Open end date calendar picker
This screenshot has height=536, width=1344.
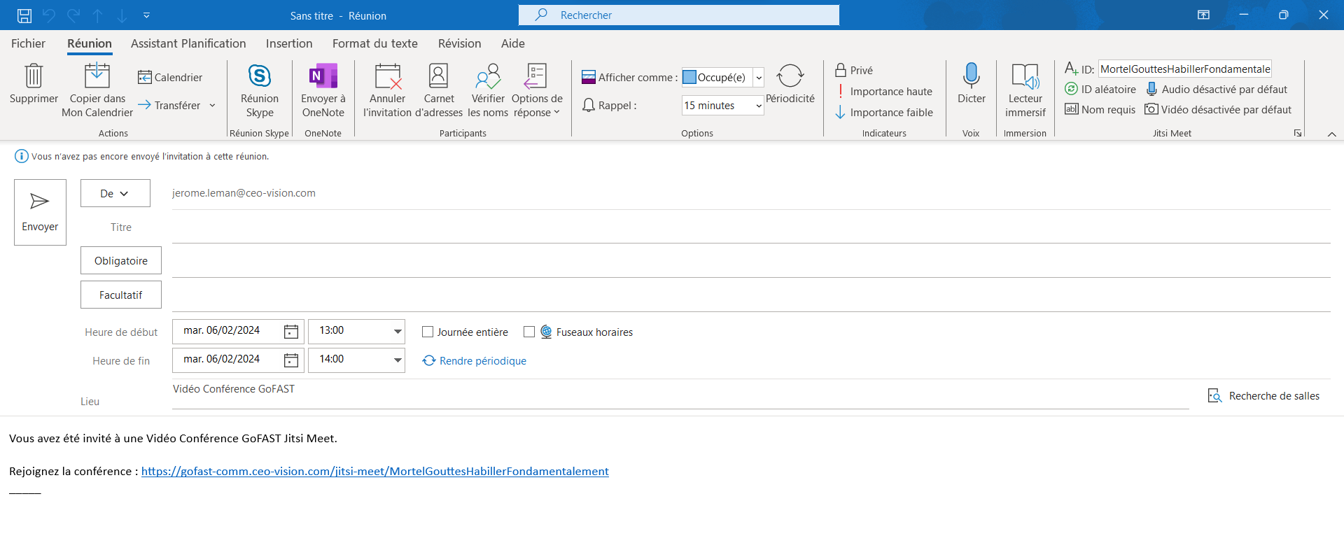pyautogui.click(x=291, y=360)
